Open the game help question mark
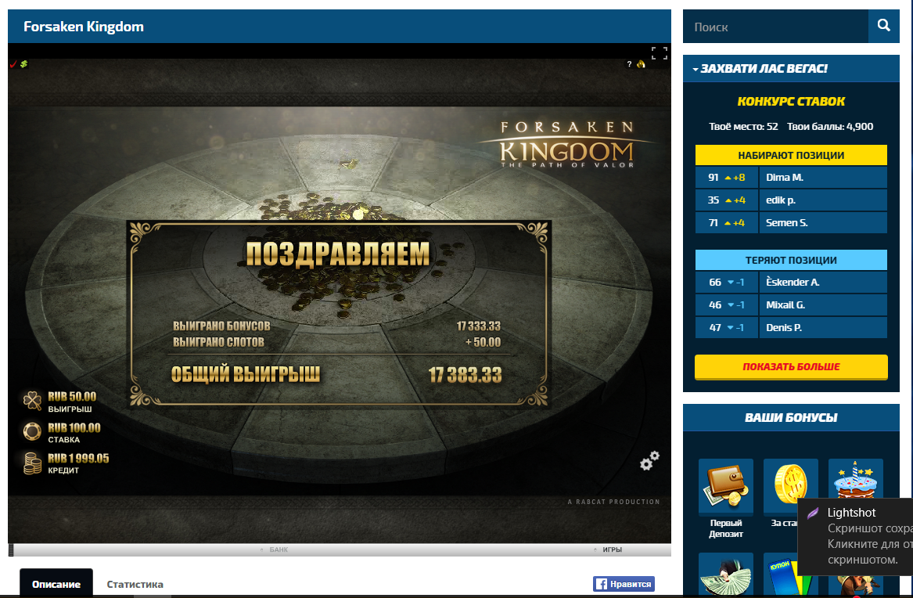The image size is (913, 598). click(629, 64)
